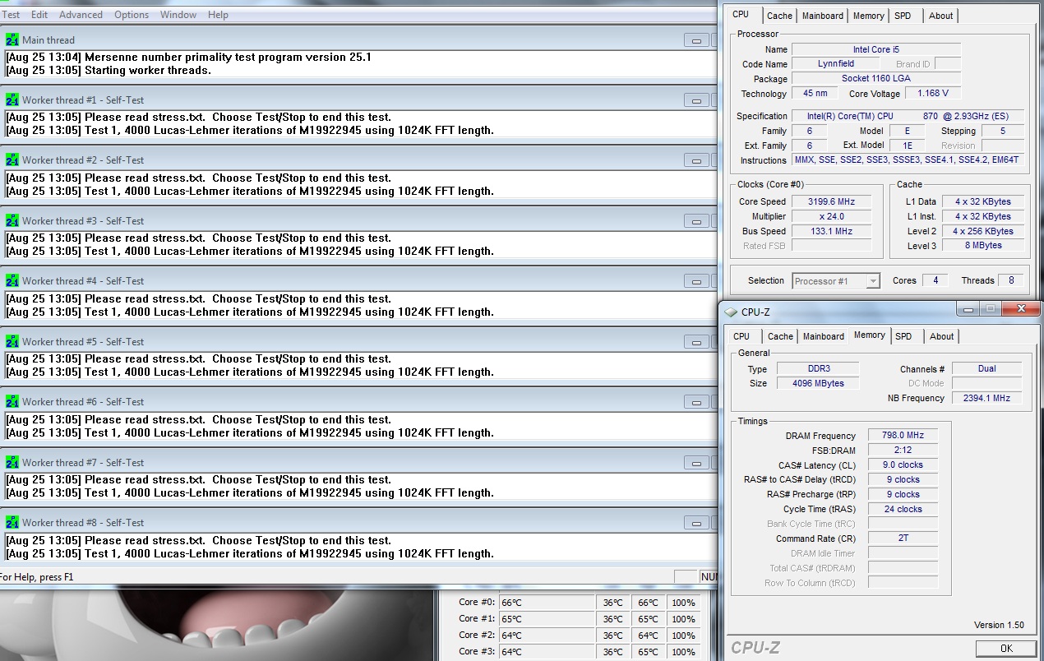The height and width of the screenshot is (661, 1044).
Task: Click the CAS# Latency 9.0 clocks value
Action: tap(903, 465)
